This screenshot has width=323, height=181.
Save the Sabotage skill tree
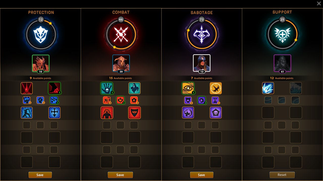click(202, 175)
